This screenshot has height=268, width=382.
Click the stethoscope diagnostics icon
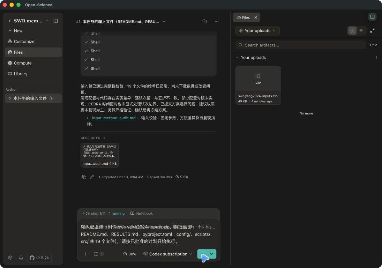[205, 21]
